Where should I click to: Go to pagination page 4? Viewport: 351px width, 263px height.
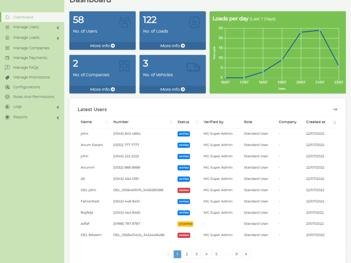pos(206,254)
